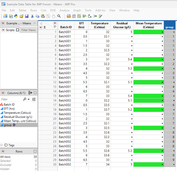Click inside the columns Filter input field

coord(12,99)
